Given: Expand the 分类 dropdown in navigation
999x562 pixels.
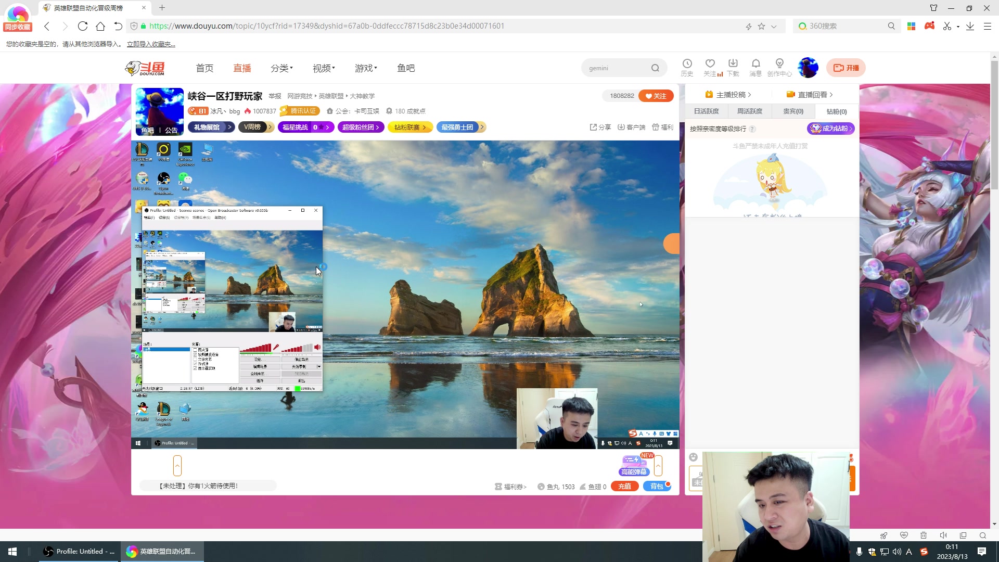Looking at the screenshot, I should tap(281, 68).
